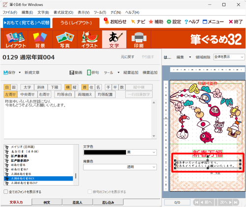246x207 pixels.
Task: Switch to 横 horizontal writing
Action: point(68,87)
